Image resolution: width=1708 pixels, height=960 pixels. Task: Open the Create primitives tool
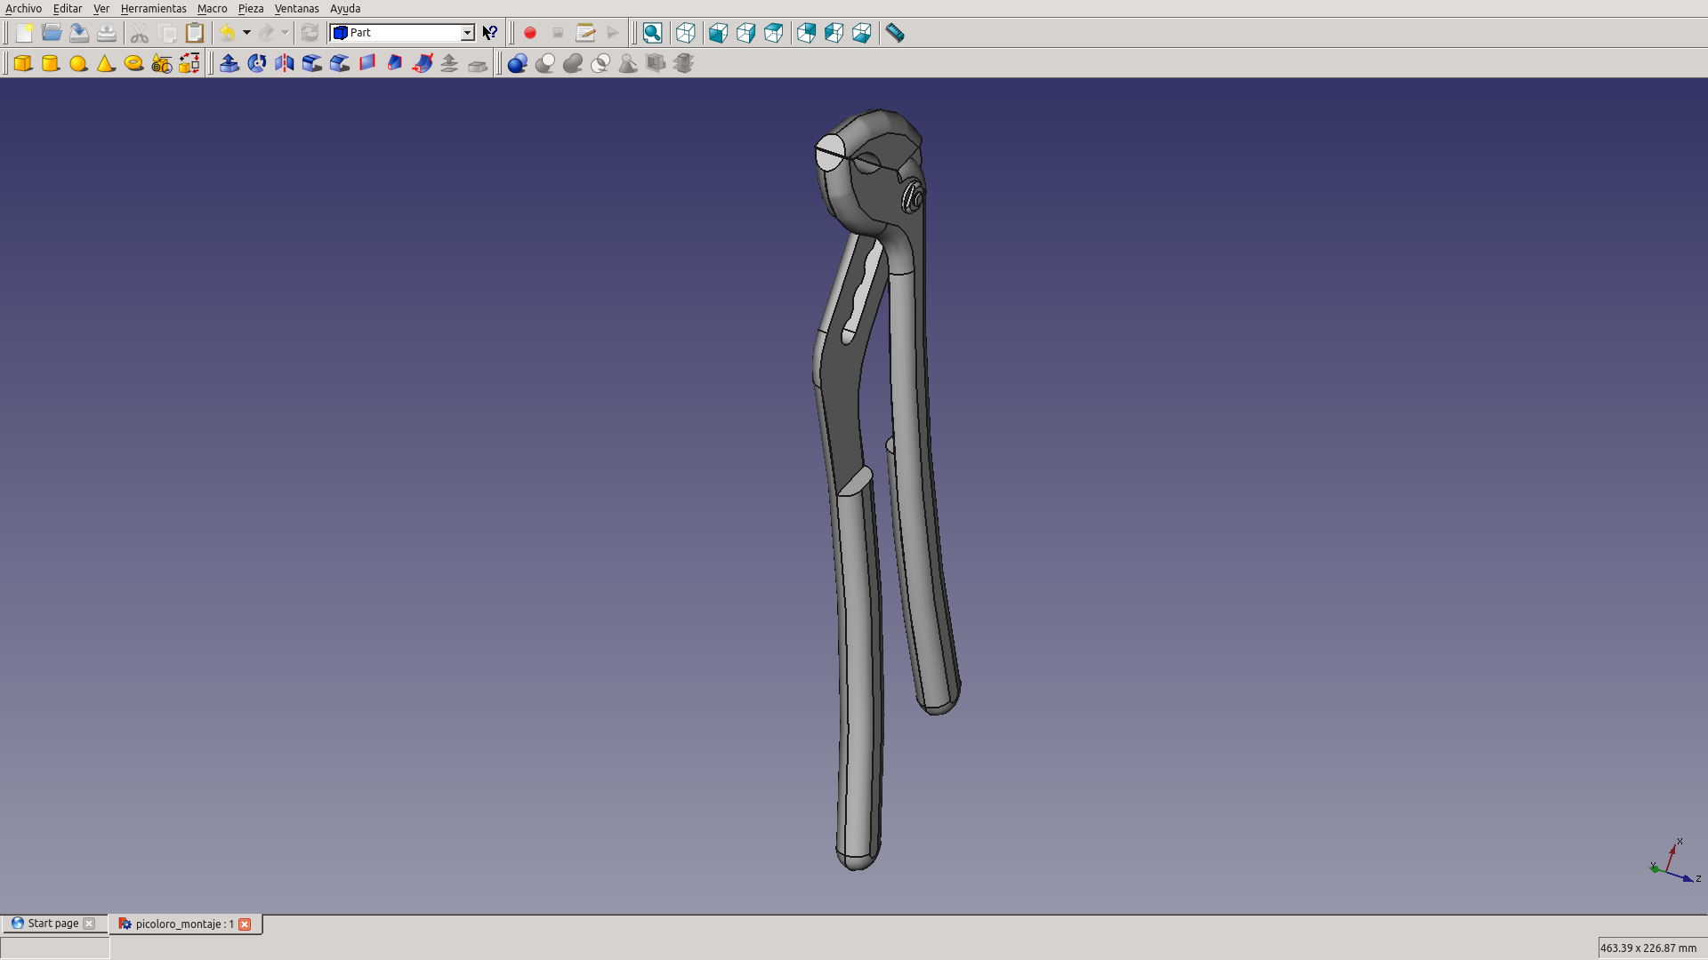[x=161, y=63]
